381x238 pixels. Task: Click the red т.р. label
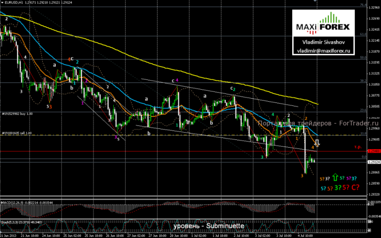(x=358, y=147)
